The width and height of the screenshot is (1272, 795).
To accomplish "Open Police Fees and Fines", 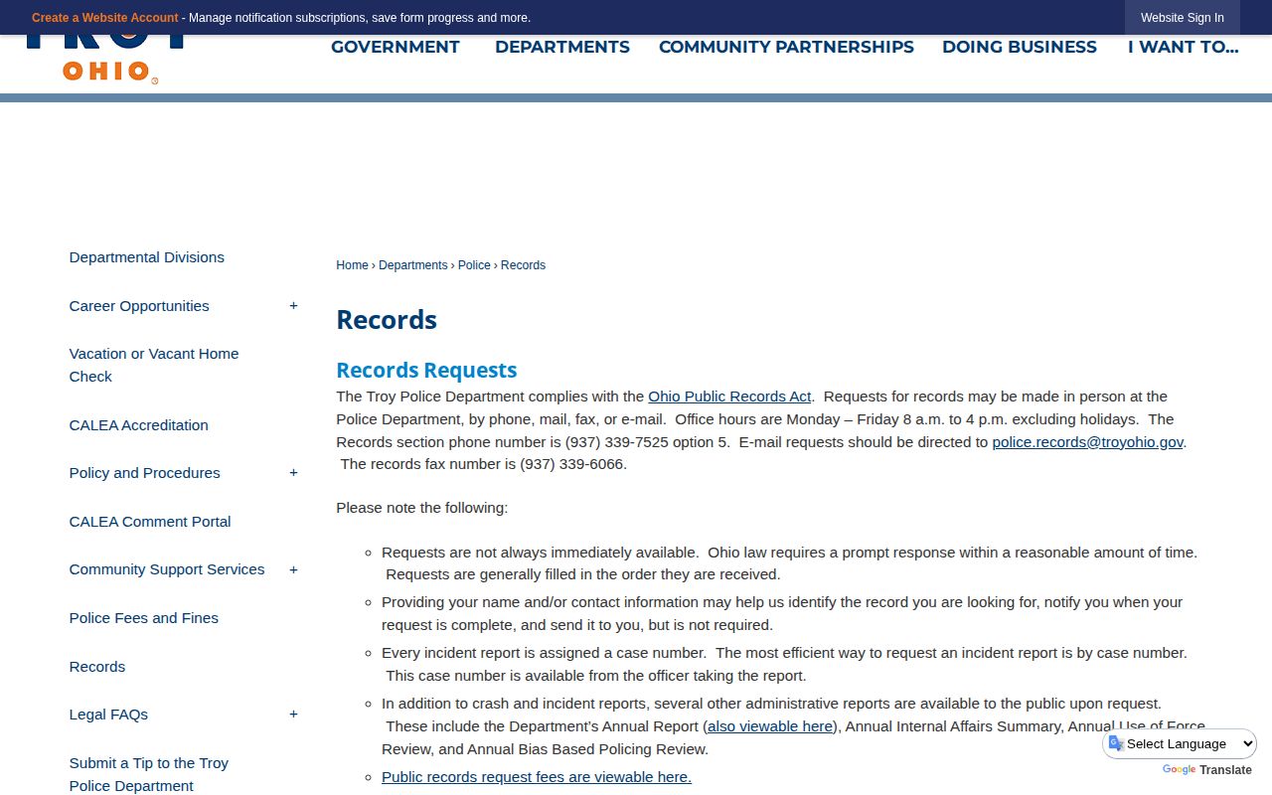I will [144, 618].
